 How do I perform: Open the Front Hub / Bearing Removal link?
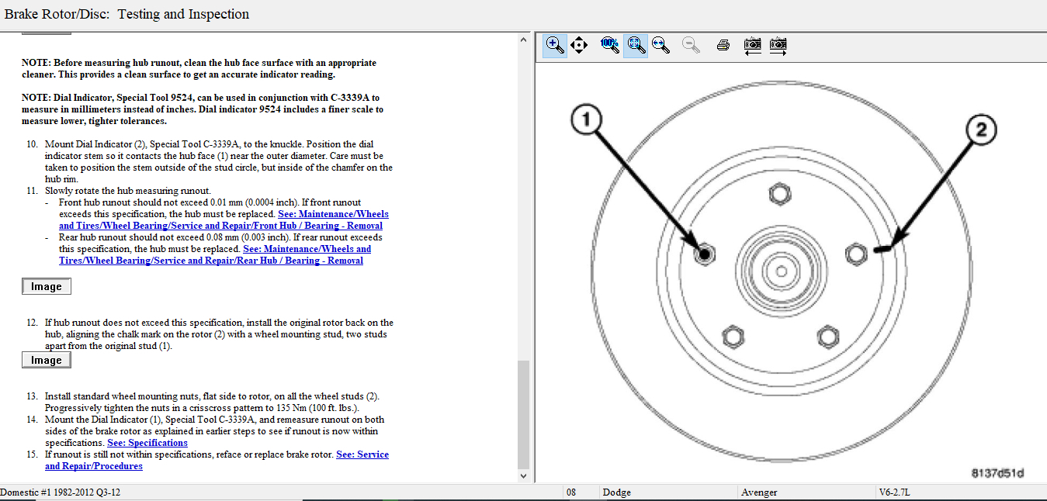click(220, 226)
